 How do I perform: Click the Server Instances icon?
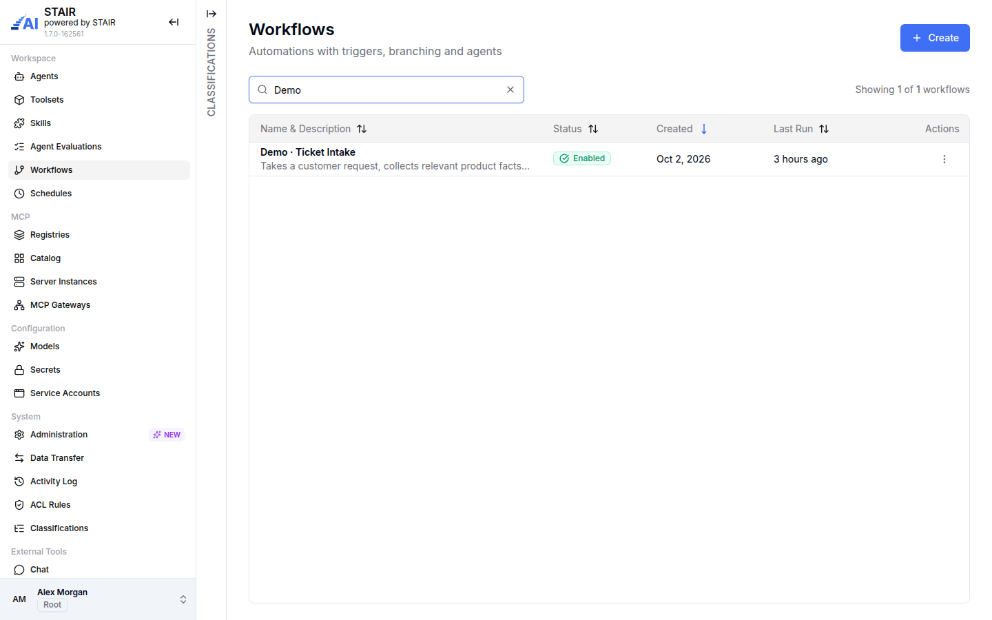tap(19, 282)
